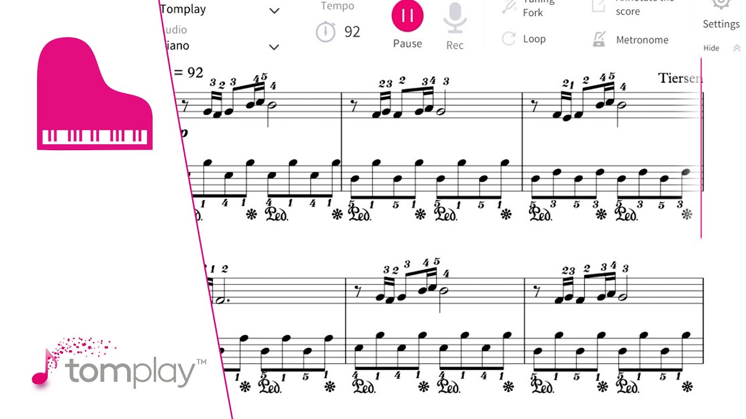This screenshot has width=746, height=419.
Task: Click the pink grand piano logo
Action: (94, 93)
